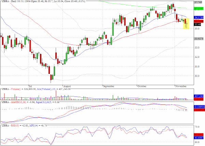
Task: Select the green 37.1137 moving average price tag
Action: pos(199,8)
